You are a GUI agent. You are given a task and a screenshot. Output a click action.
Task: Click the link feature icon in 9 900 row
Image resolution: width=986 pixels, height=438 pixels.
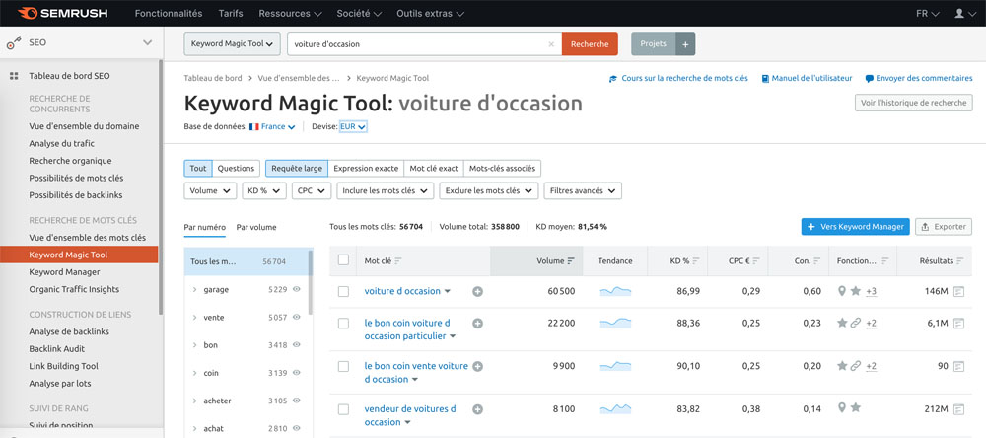coord(855,366)
